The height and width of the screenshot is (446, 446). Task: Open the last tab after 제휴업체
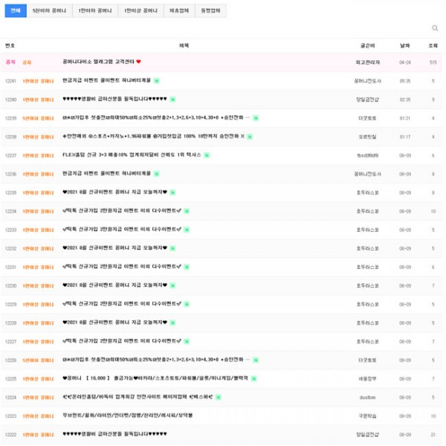(x=211, y=11)
